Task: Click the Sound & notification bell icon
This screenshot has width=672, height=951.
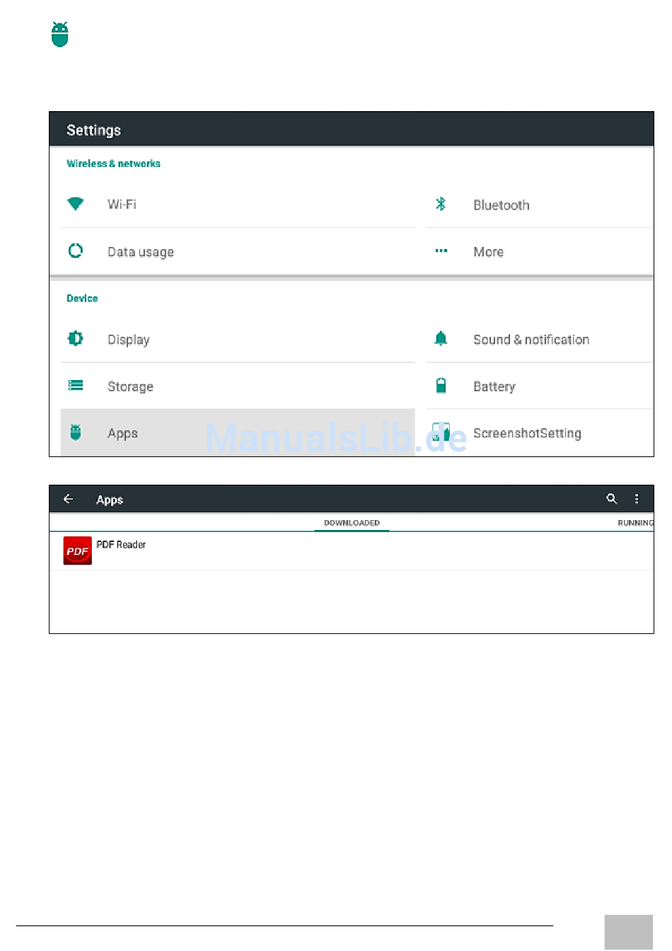Action: pos(441,339)
